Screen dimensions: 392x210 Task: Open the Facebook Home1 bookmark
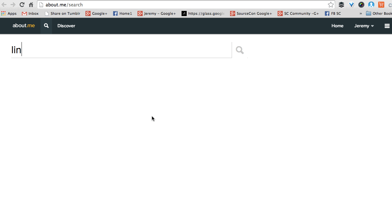pos(122,13)
